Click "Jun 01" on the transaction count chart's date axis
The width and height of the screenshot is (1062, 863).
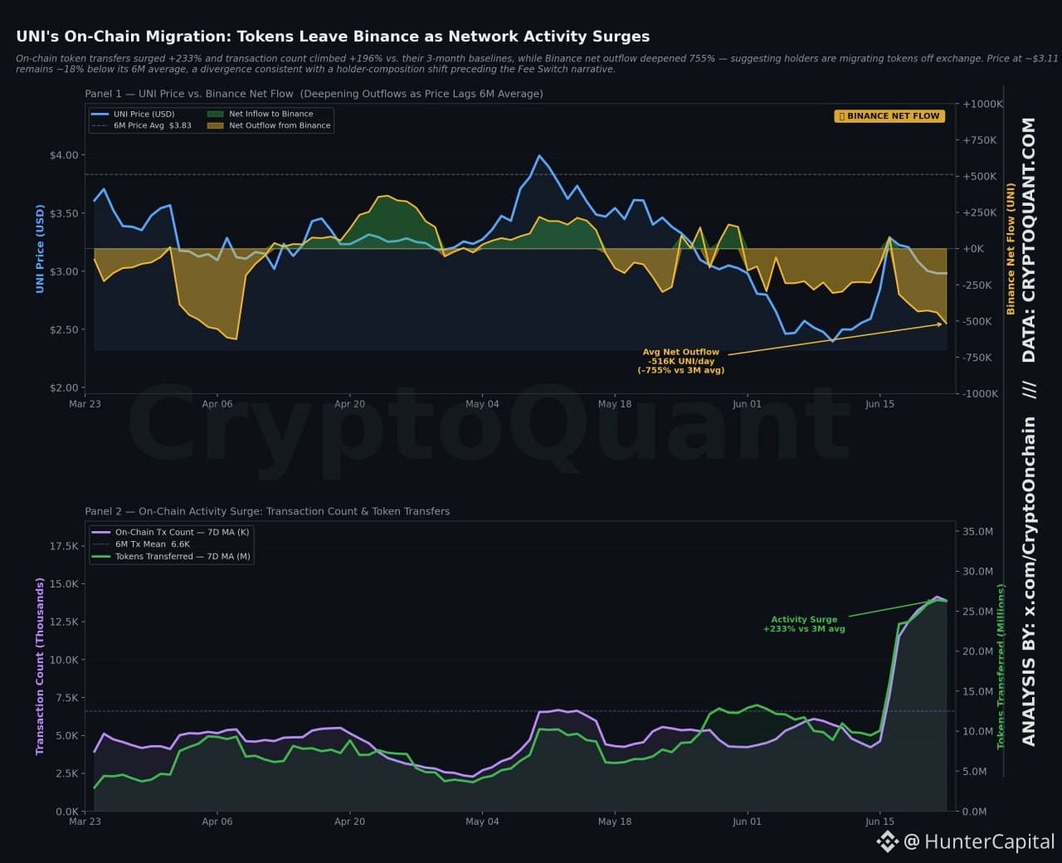[747, 822]
